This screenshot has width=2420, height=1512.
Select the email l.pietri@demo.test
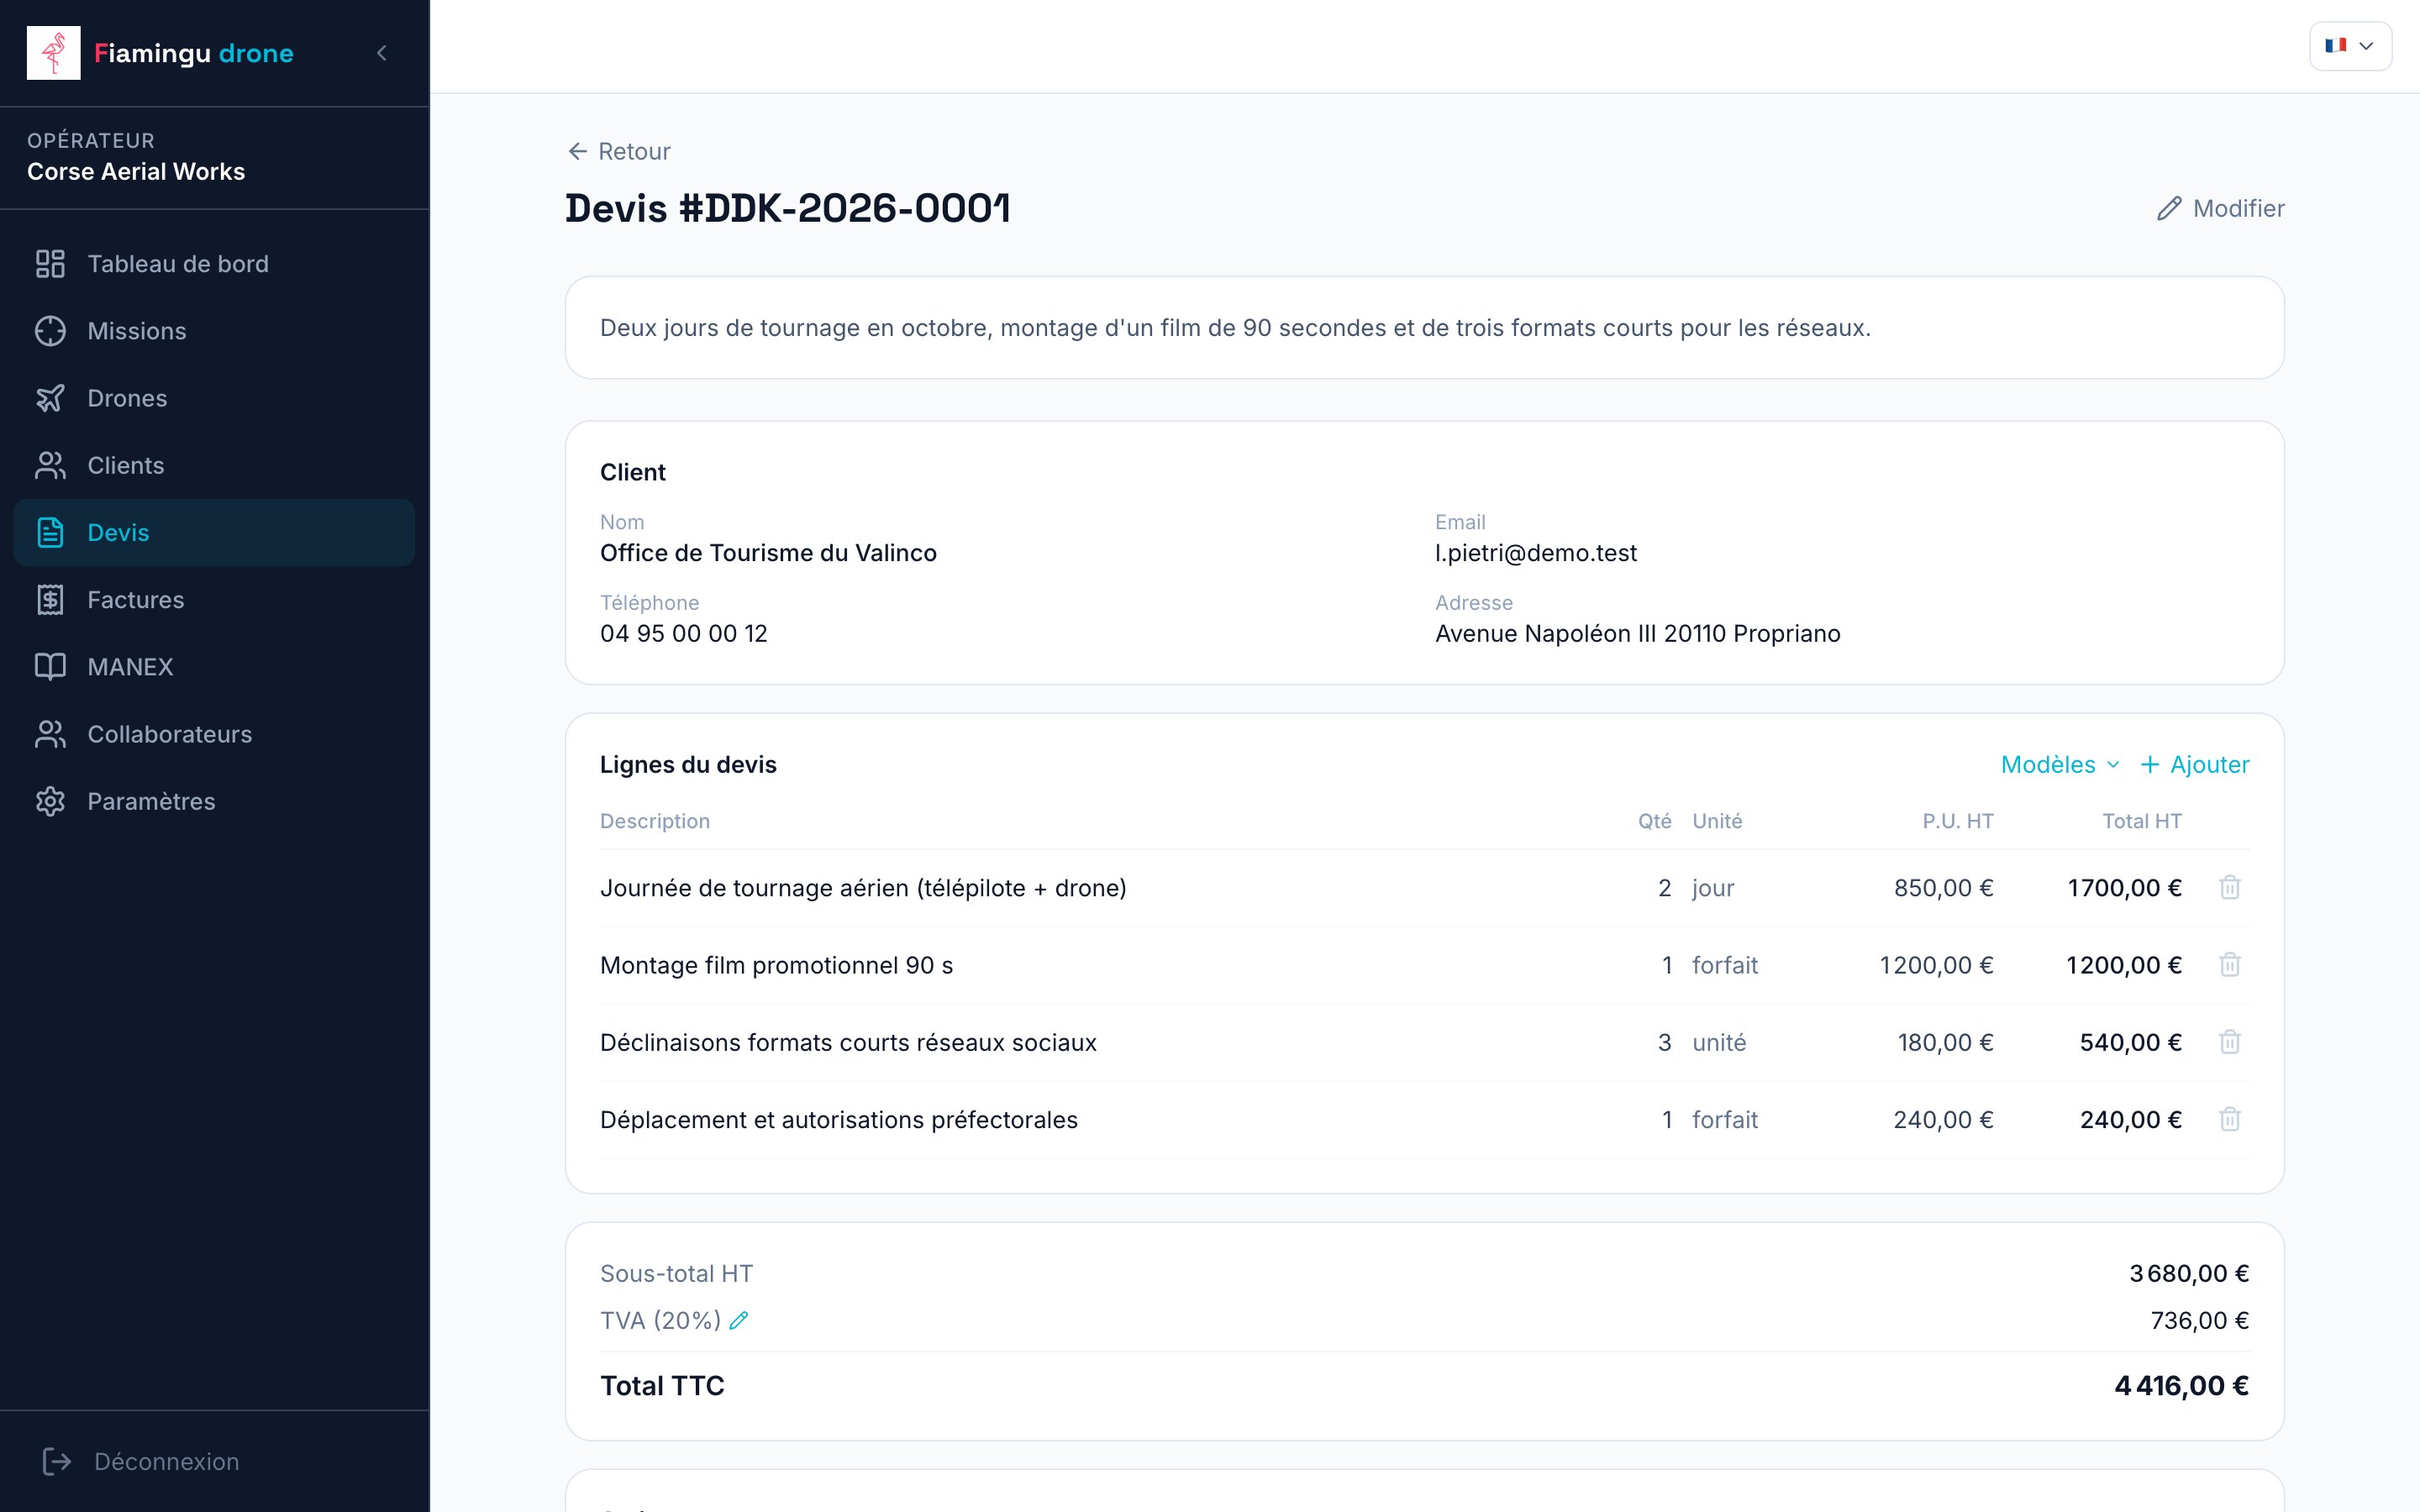pyautogui.click(x=1536, y=553)
